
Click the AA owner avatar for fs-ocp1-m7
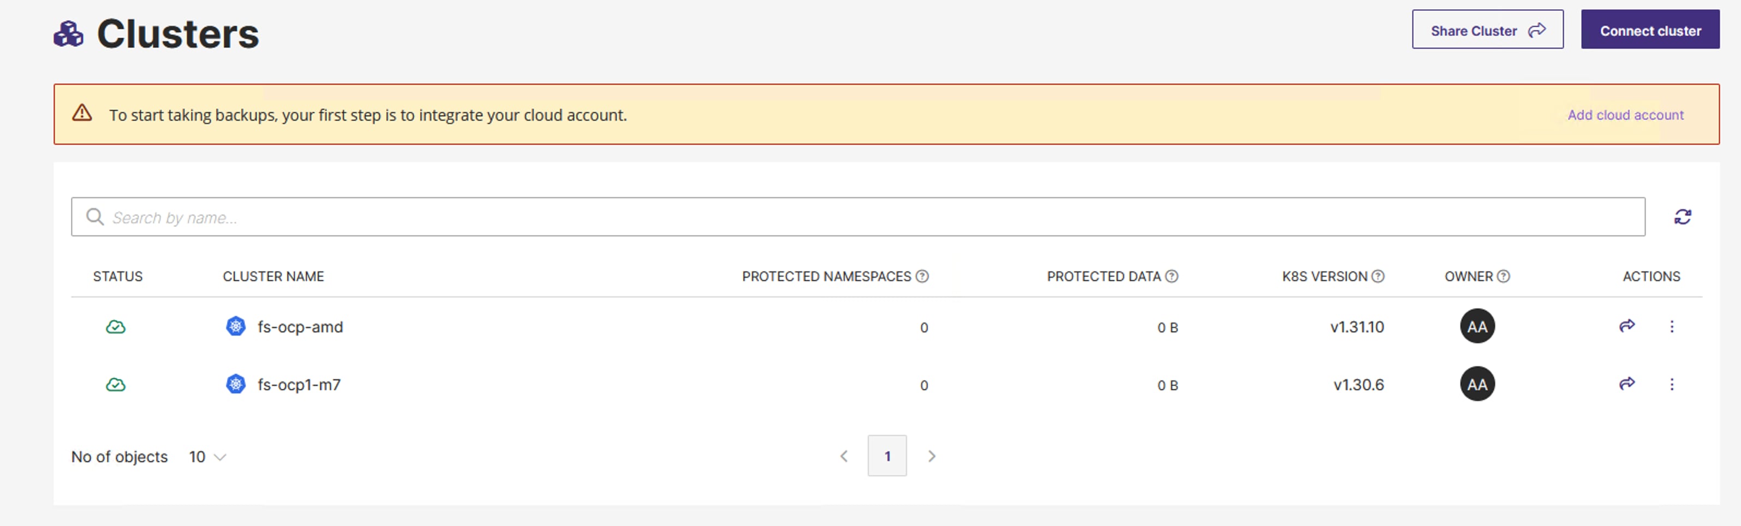(x=1477, y=384)
